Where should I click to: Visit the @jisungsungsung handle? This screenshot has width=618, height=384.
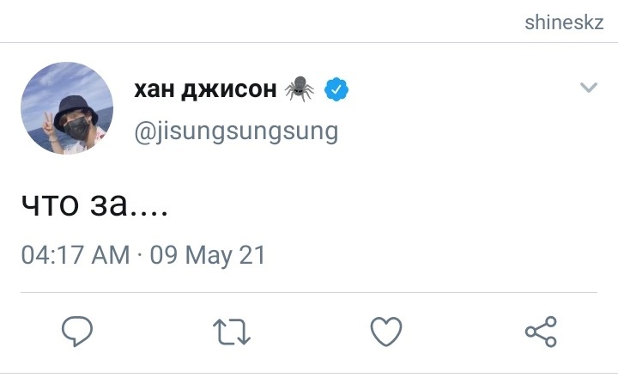click(236, 131)
